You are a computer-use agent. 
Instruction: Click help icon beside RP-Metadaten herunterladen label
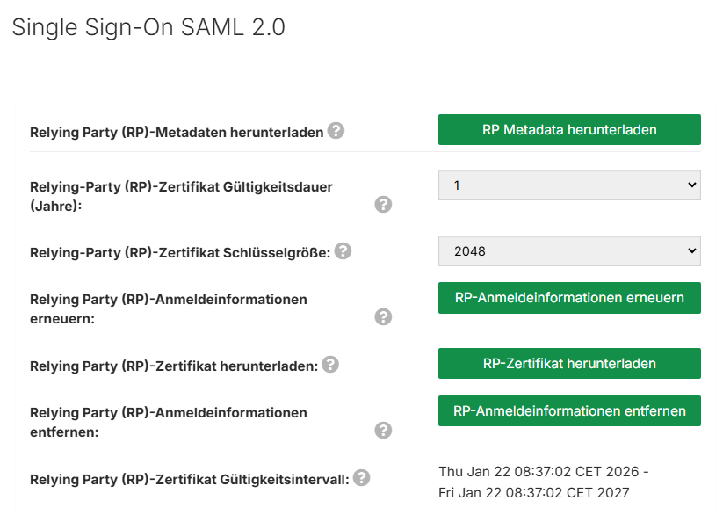(336, 131)
